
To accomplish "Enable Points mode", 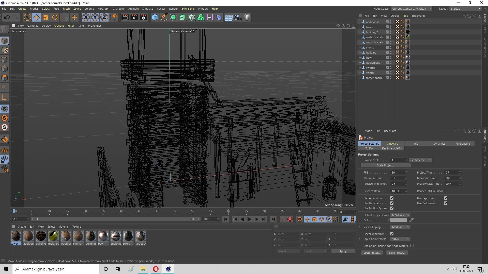I will 5,60.
